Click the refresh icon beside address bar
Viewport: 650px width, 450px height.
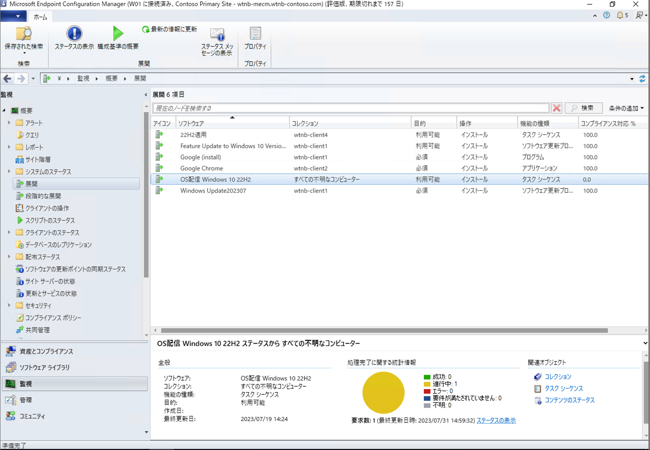pyautogui.click(x=642, y=79)
